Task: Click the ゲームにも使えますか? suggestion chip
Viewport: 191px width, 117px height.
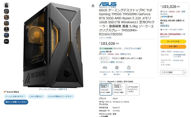Action: (x=15, y=96)
